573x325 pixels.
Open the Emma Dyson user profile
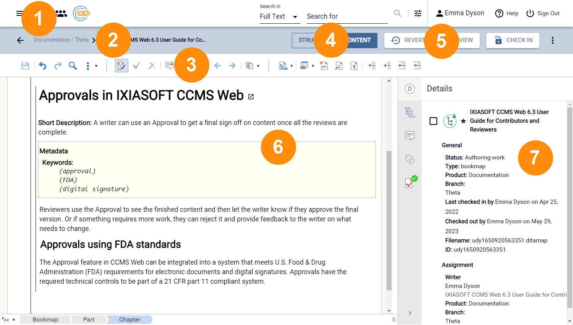click(x=460, y=13)
